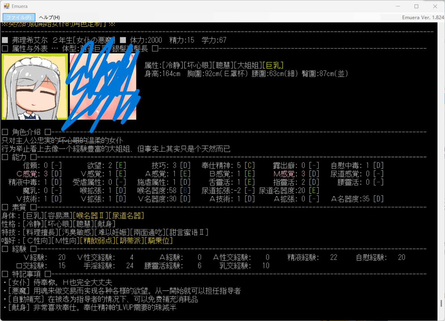Open the ヘルプ(H) menu

tap(49, 17)
